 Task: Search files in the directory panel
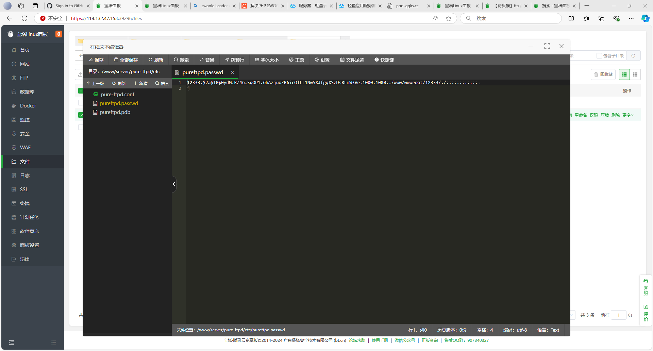tap(162, 83)
